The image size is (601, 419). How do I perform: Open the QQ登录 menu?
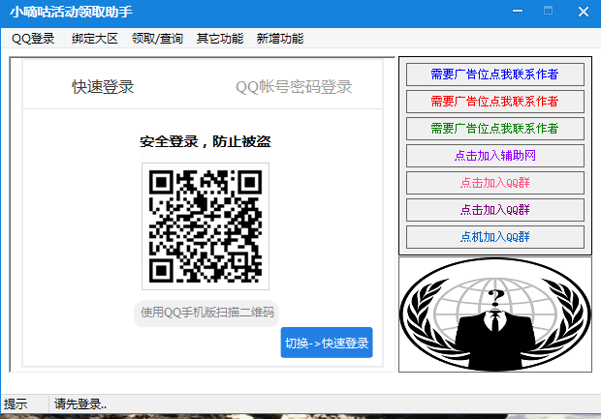tap(33, 39)
